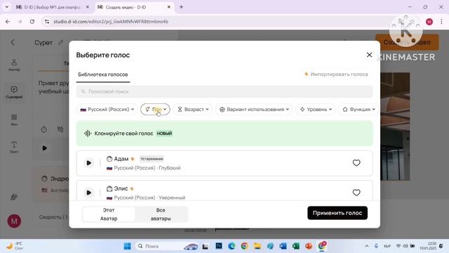Switch to the D-ID Выбор №1 browser tab

[x=52, y=7]
